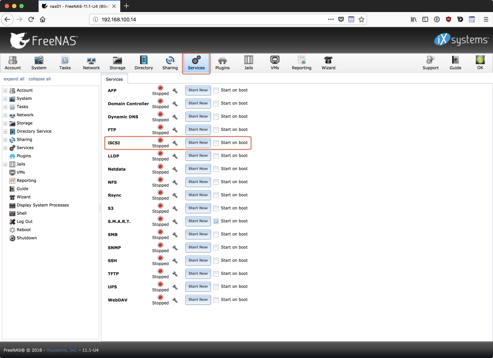Select Shell in the sidebar tree

coord(21,213)
